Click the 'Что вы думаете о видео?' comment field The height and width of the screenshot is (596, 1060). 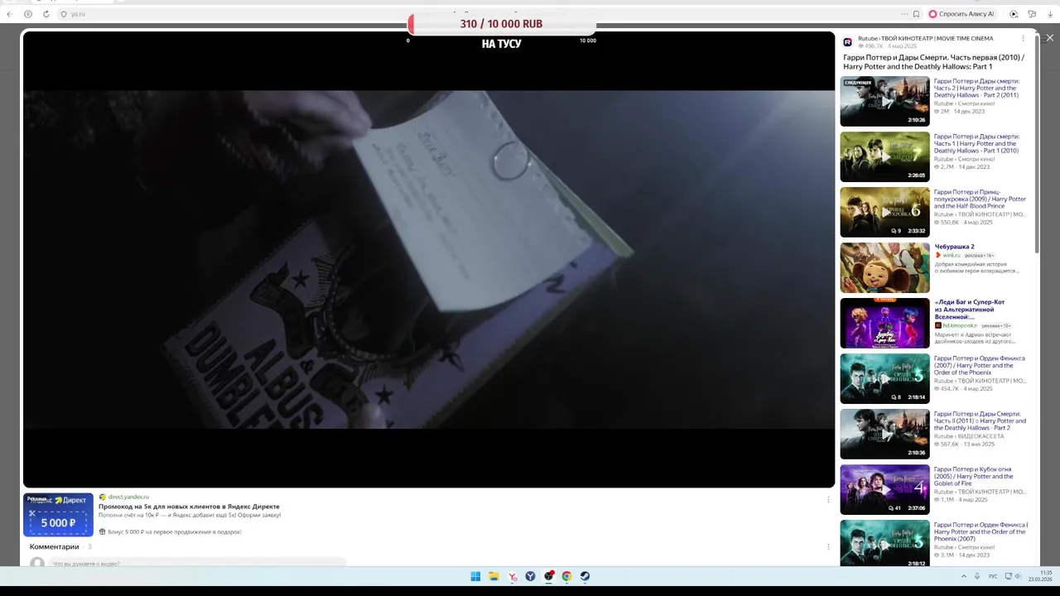[x=199, y=563]
